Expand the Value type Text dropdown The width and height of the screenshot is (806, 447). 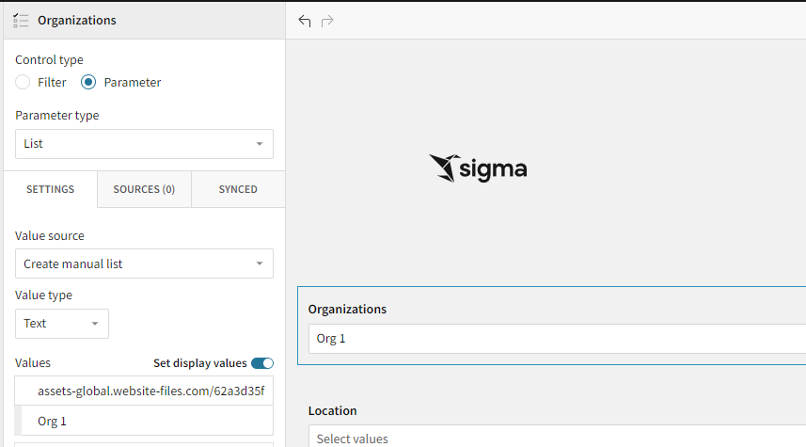tap(62, 323)
